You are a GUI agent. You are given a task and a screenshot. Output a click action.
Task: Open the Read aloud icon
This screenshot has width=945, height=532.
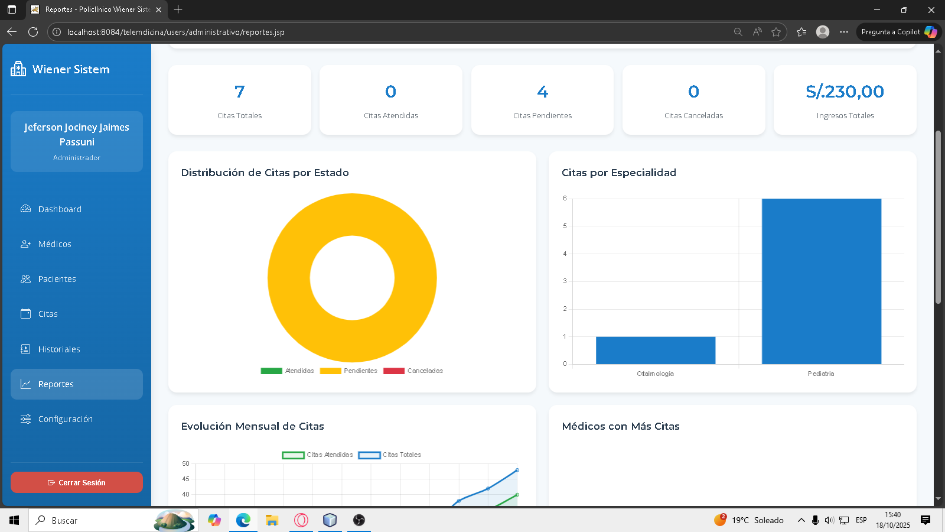757,32
